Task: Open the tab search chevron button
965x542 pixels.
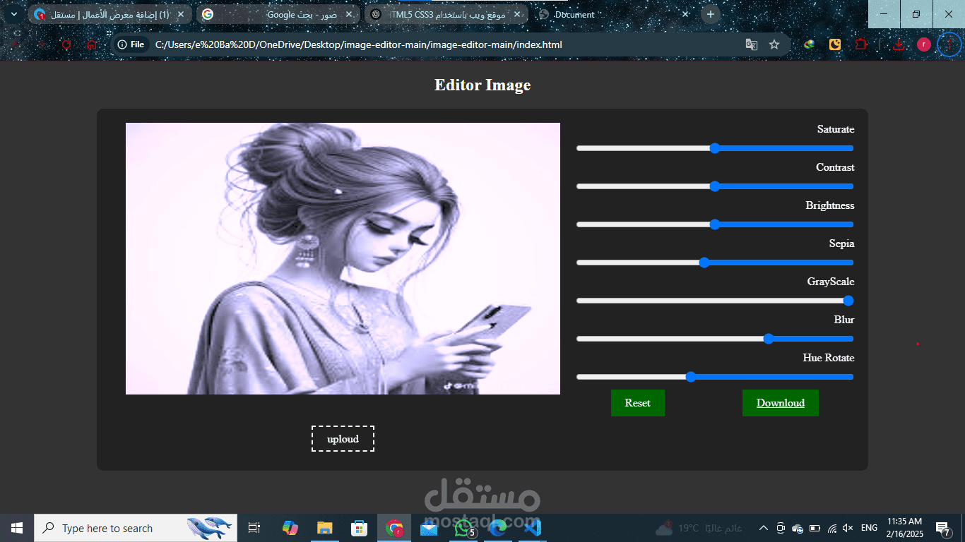Action: 14,14
